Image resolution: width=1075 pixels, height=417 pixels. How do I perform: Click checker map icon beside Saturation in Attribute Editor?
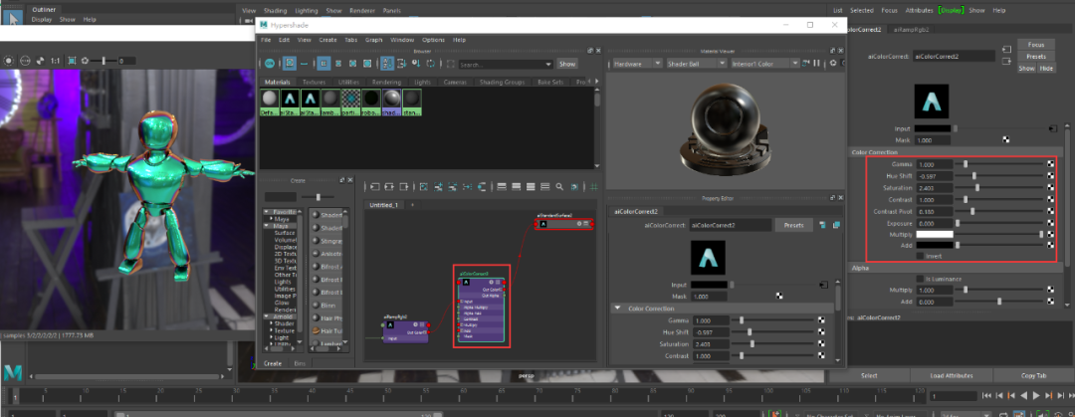point(1050,187)
